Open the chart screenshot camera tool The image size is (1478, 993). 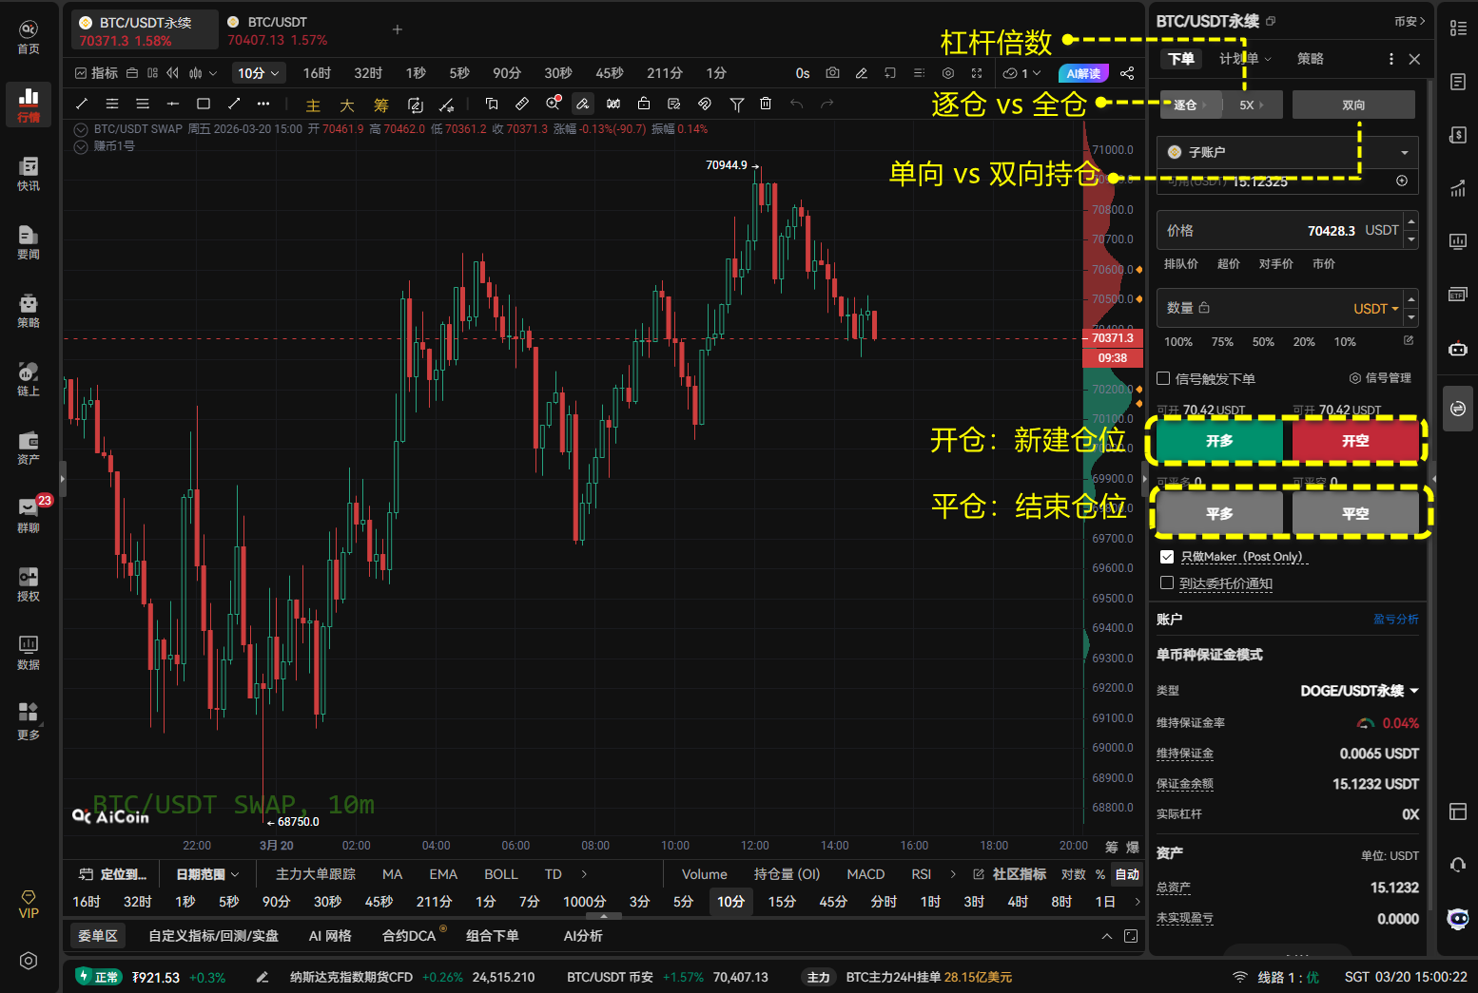(832, 72)
